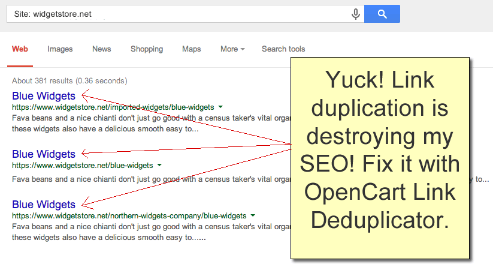
Task: Expand the arrow beside imported-widgets/blue-widgets URL
Action: (x=220, y=107)
